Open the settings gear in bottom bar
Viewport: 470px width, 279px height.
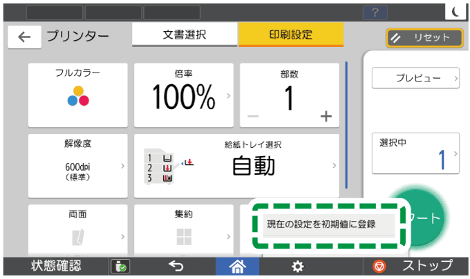coord(298,266)
